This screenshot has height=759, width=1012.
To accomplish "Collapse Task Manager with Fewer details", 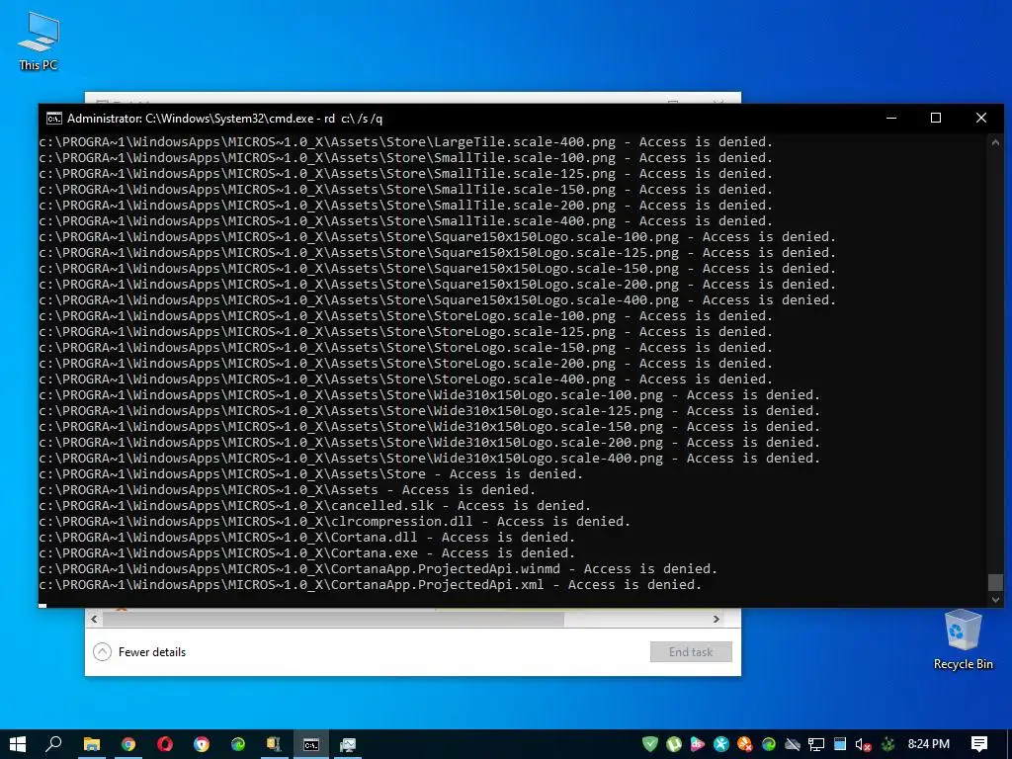I will coord(139,652).
